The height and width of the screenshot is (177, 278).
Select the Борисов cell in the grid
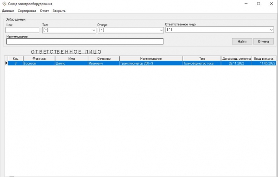tap(39, 63)
